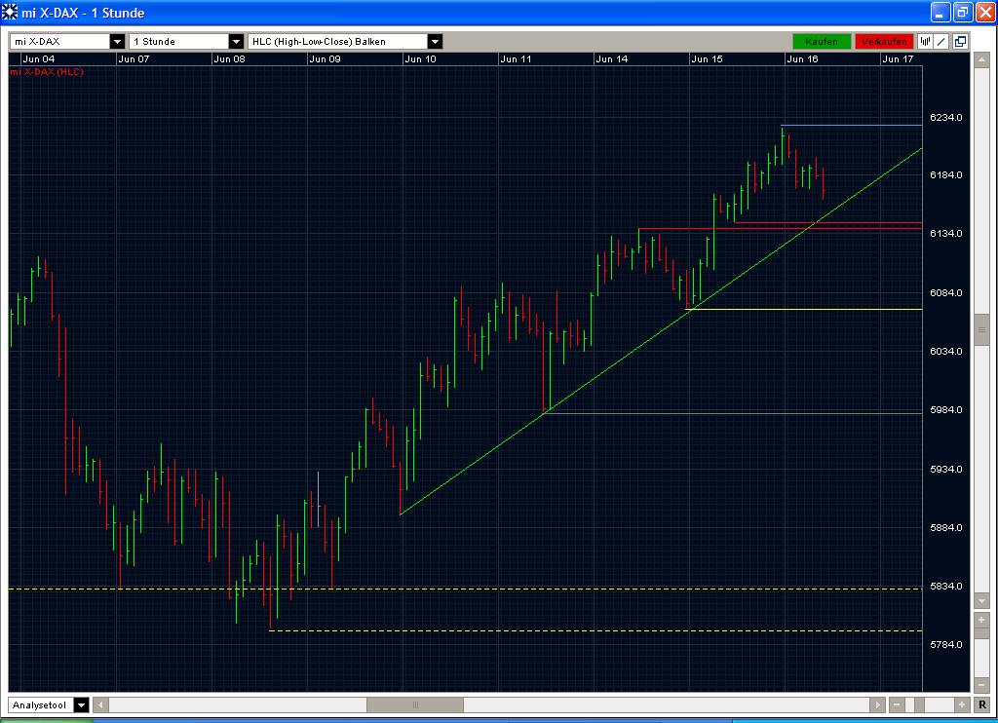Viewport: 998px width, 723px height.
Task: Click the application icon in the title bar
Action: (x=10, y=12)
